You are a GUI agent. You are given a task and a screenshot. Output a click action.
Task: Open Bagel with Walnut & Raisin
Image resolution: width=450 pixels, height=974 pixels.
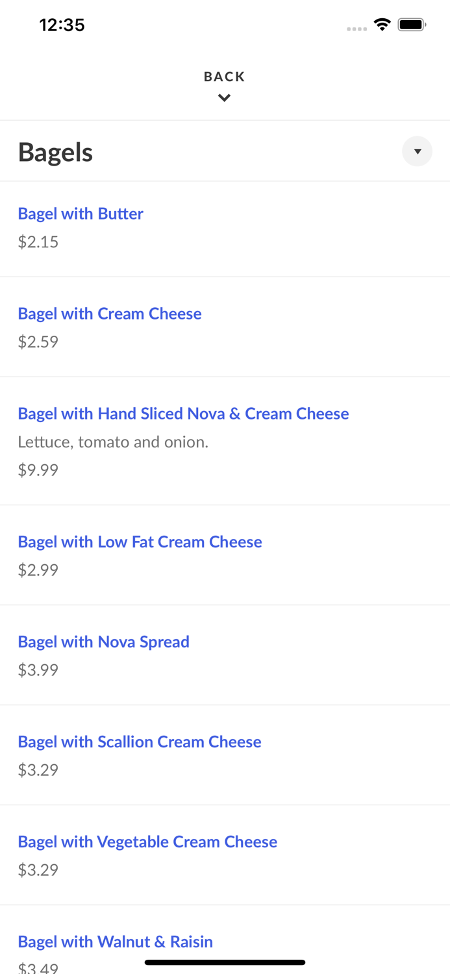tap(115, 942)
